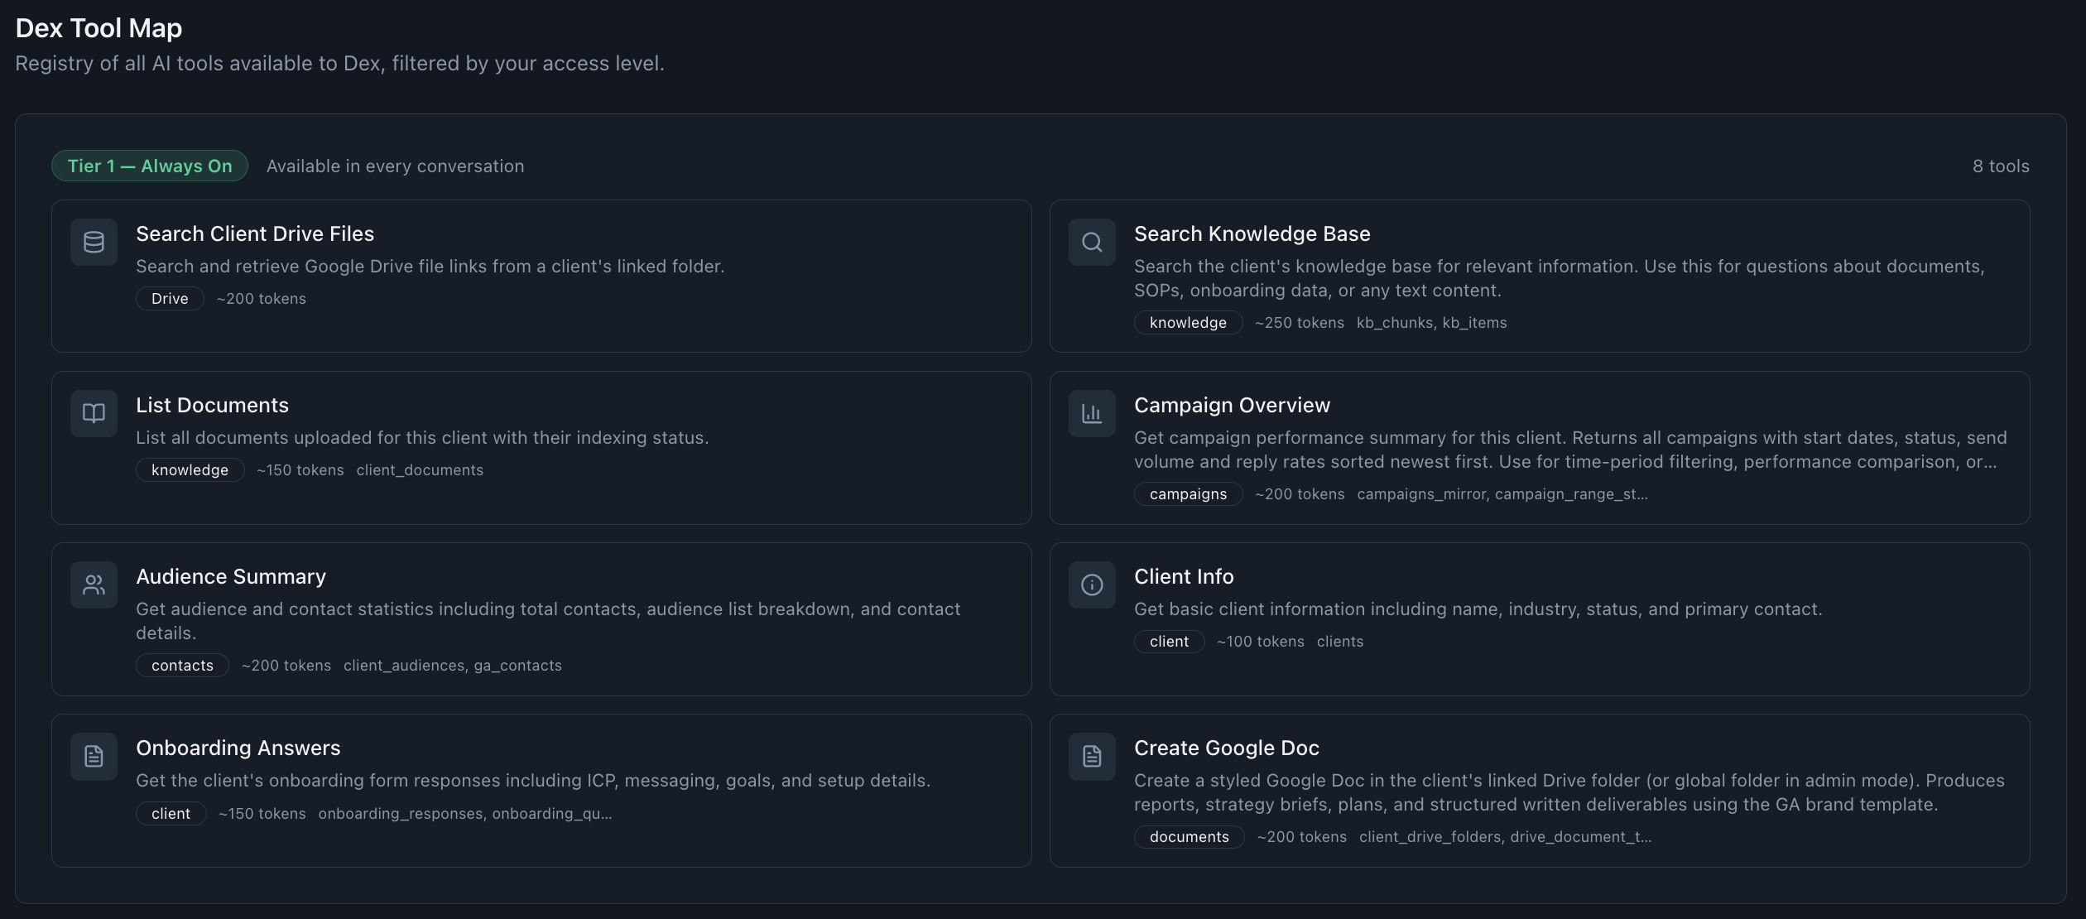Viewport: 2086px width, 919px height.
Task: Expand the drive_document_t... resource label
Action: point(1581,837)
